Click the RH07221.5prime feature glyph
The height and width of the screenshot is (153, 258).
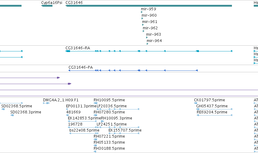point(95,139)
